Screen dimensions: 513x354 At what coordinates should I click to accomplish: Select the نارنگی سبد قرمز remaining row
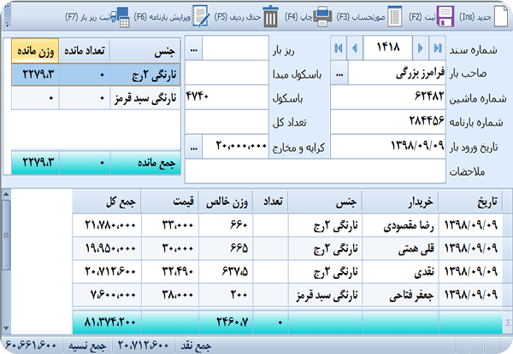144,98
